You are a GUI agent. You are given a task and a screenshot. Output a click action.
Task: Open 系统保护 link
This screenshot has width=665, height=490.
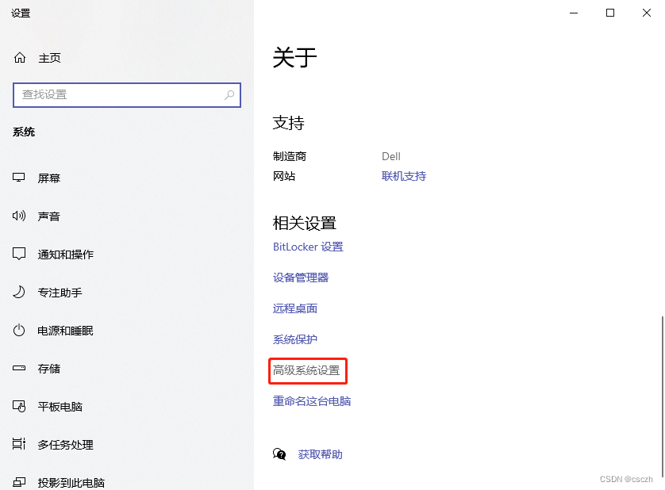[294, 339]
